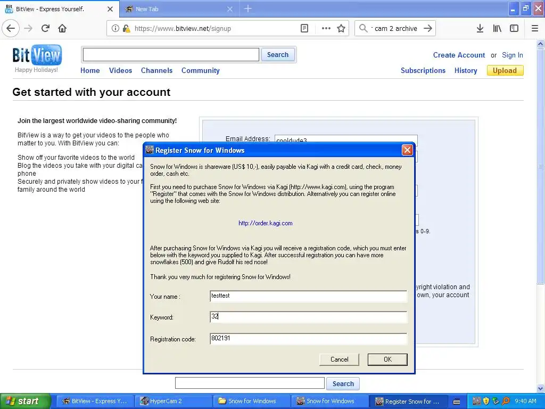Click the taskbar clock showing 9:40 AM

[x=525, y=401]
